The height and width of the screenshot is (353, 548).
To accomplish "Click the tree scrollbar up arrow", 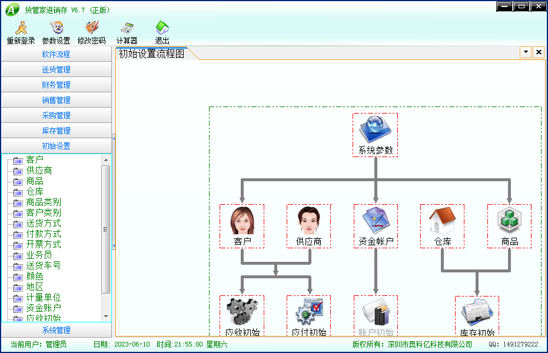I will (x=106, y=160).
